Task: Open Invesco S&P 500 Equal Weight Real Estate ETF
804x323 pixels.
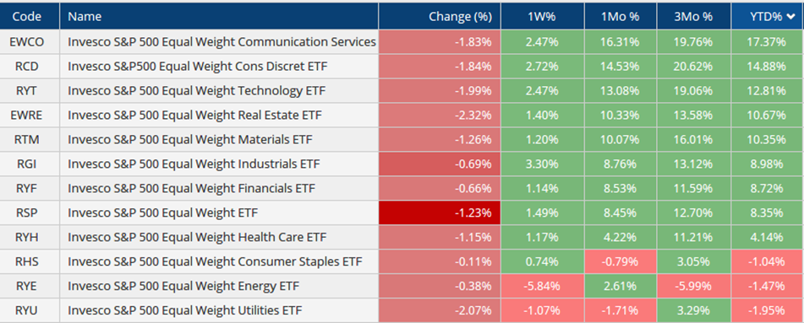Action: 194,116
